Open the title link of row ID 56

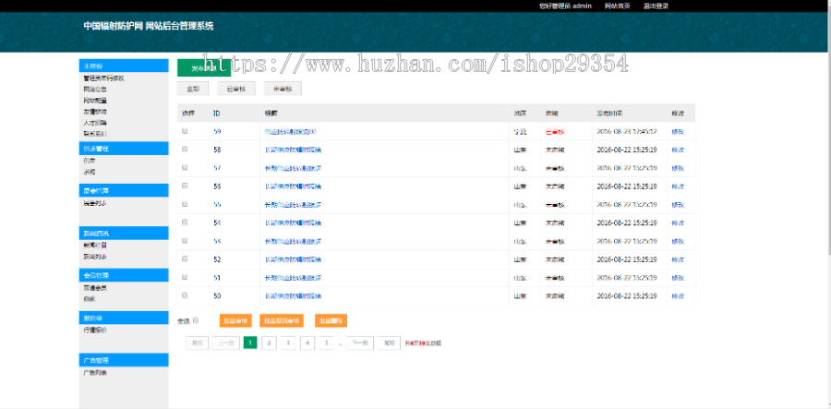[x=293, y=186]
